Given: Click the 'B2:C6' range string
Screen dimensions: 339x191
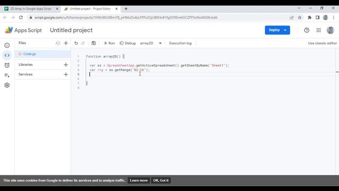Looking at the screenshot, I should (x=139, y=70).
